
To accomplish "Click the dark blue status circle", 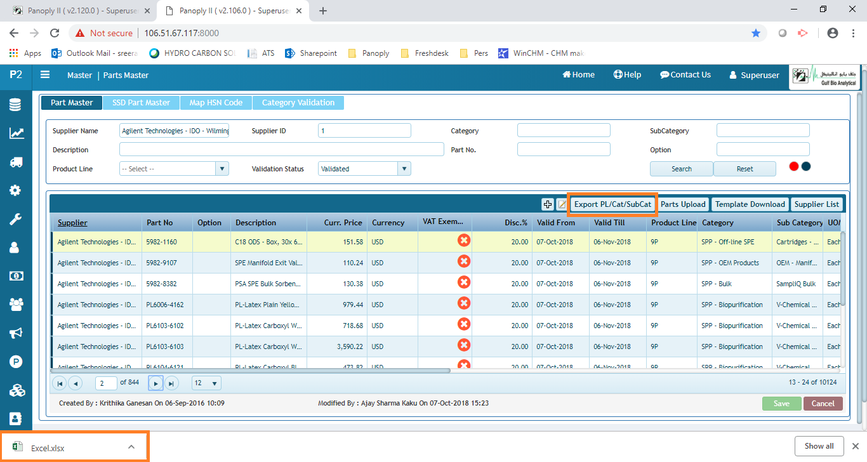I will 806,166.
